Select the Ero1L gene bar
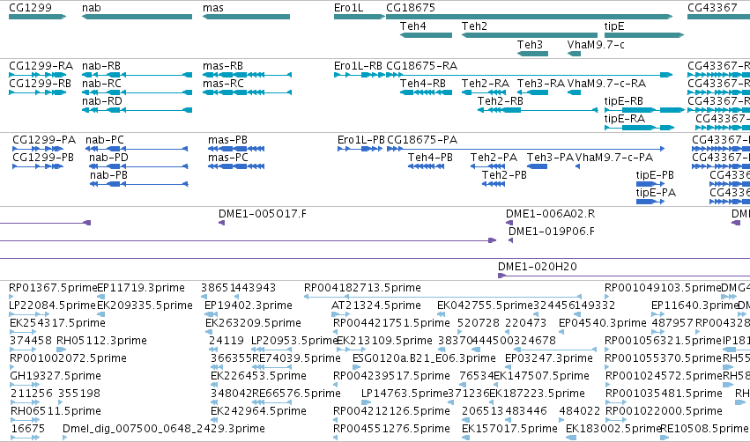Image resolution: width=750 pixels, height=442 pixels. click(x=360, y=17)
